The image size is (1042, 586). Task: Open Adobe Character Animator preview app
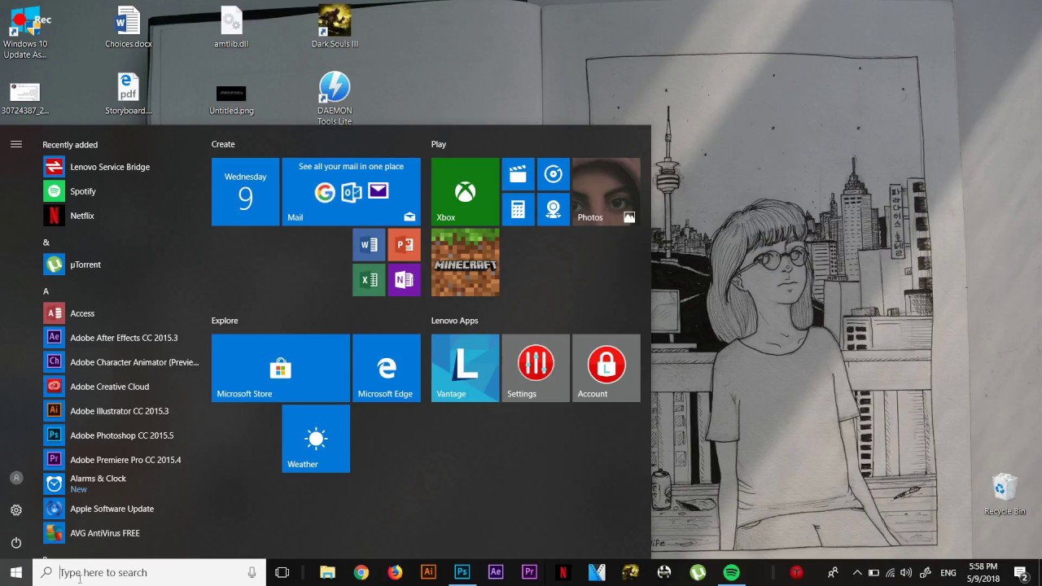point(120,362)
